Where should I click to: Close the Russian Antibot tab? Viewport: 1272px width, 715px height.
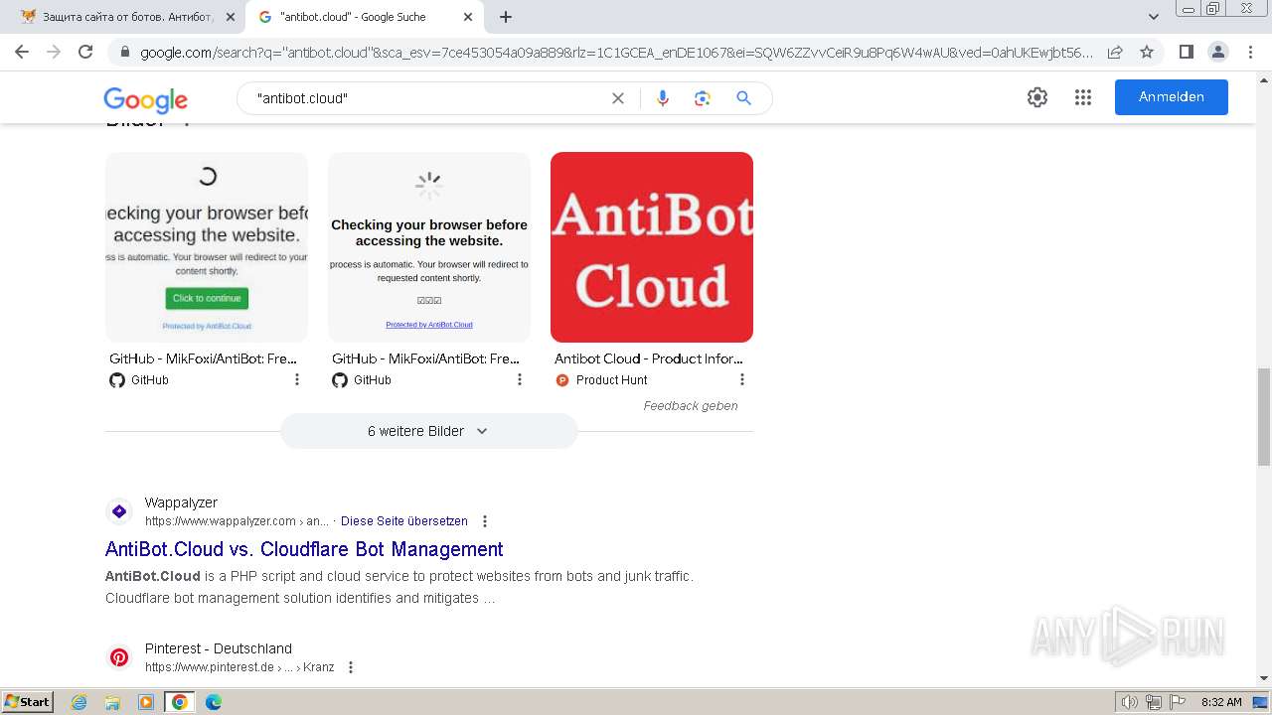point(230,17)
